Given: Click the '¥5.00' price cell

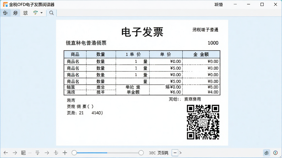Looking at the screenshot, I should click(175, 68).
